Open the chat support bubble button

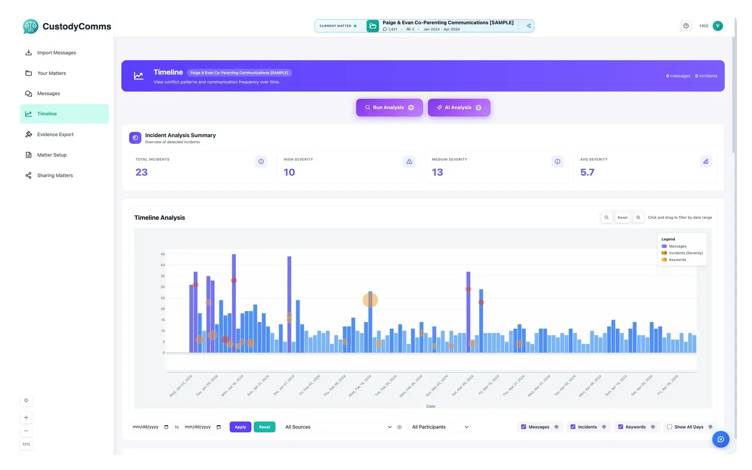tap(721, 439)
